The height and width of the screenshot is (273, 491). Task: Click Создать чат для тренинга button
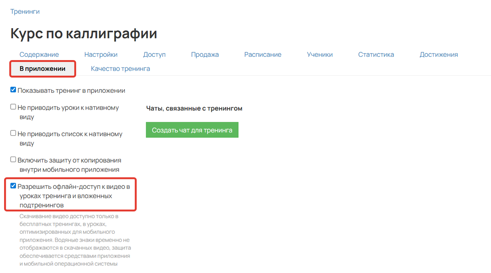click(x=192, y=130)
